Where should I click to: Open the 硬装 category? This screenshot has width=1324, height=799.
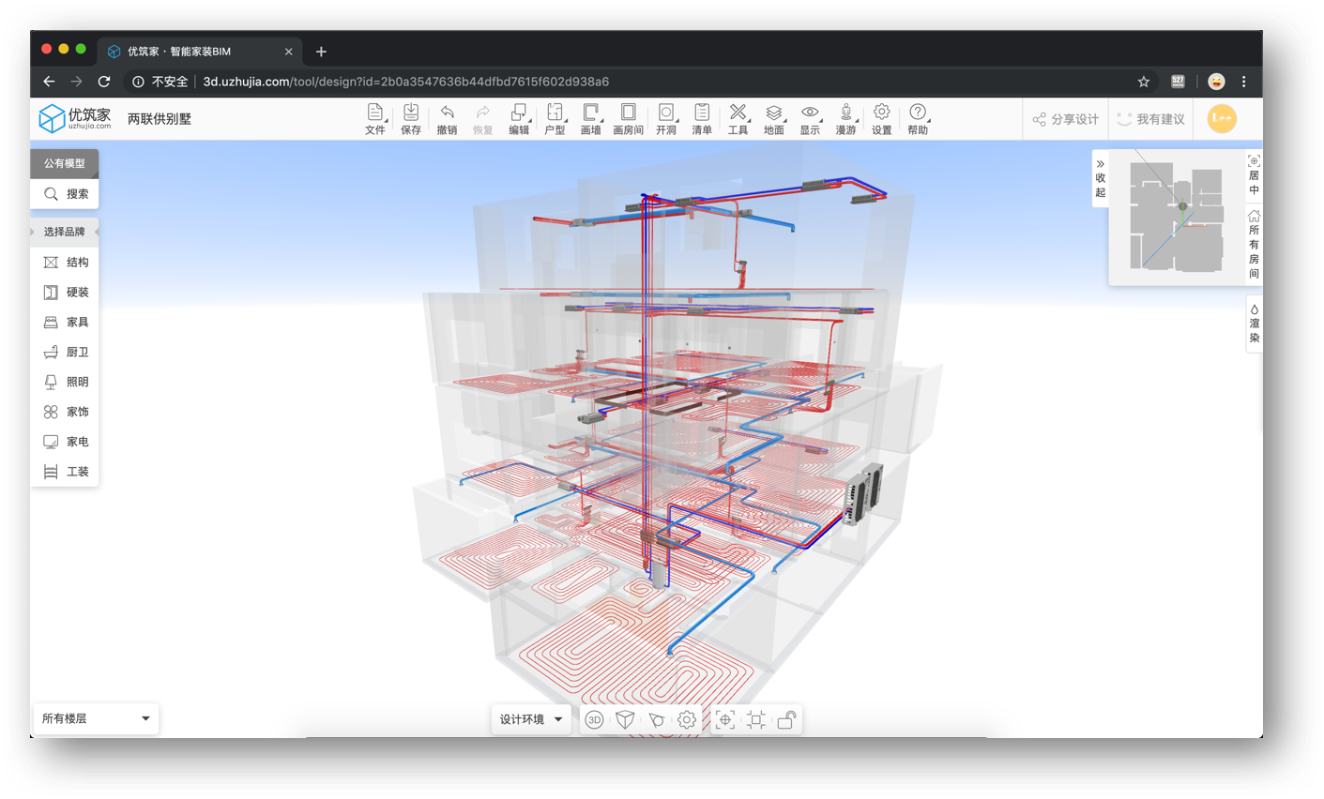click(x=66, y=293)
